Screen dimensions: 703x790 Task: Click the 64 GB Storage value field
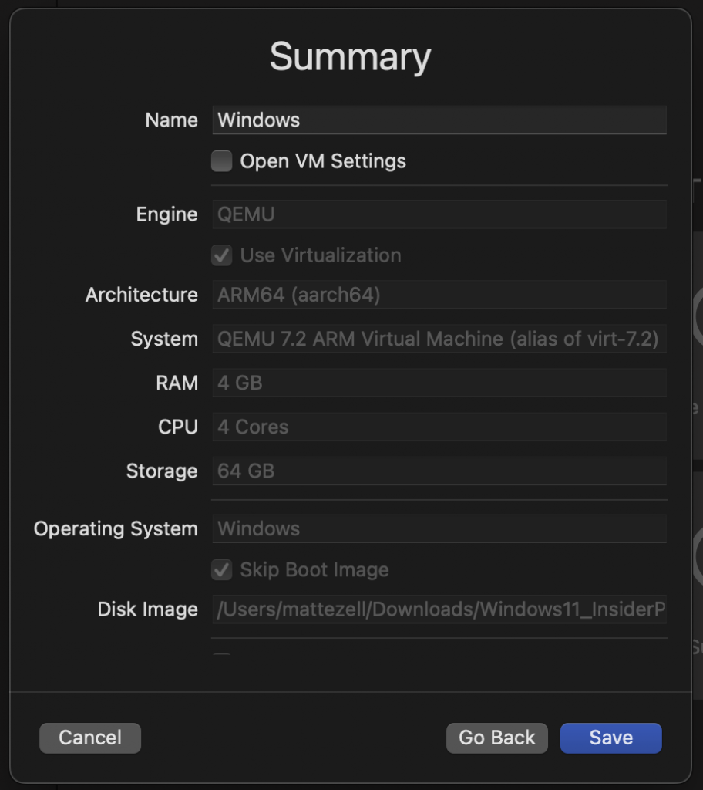tap(439, 471)
